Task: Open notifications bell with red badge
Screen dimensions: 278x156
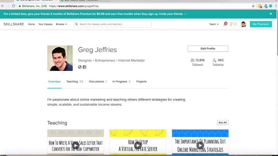Action: pyautogui.click(x=225, y=24)
